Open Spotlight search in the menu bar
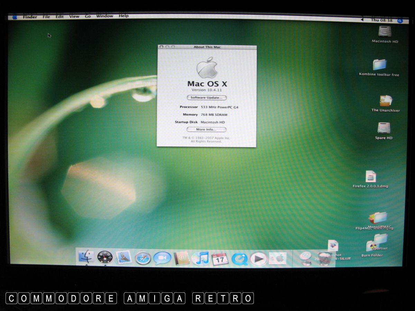The image size is (415, 311). coord(400,21)
